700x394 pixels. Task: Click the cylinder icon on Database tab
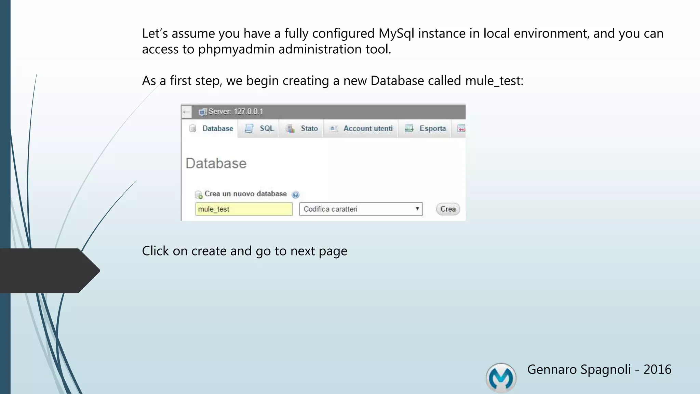[x=193, y=128]
